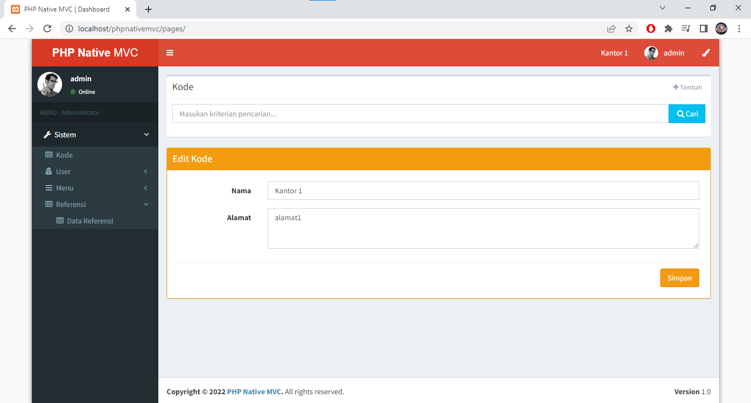Click the admin avatar in the top navbar
The height and width of the screenshot is (403, 751).
(x=651, y=53)
